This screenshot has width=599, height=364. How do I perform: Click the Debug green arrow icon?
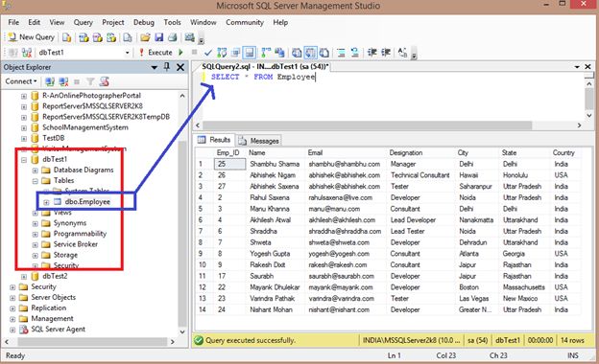coord(181,53)
